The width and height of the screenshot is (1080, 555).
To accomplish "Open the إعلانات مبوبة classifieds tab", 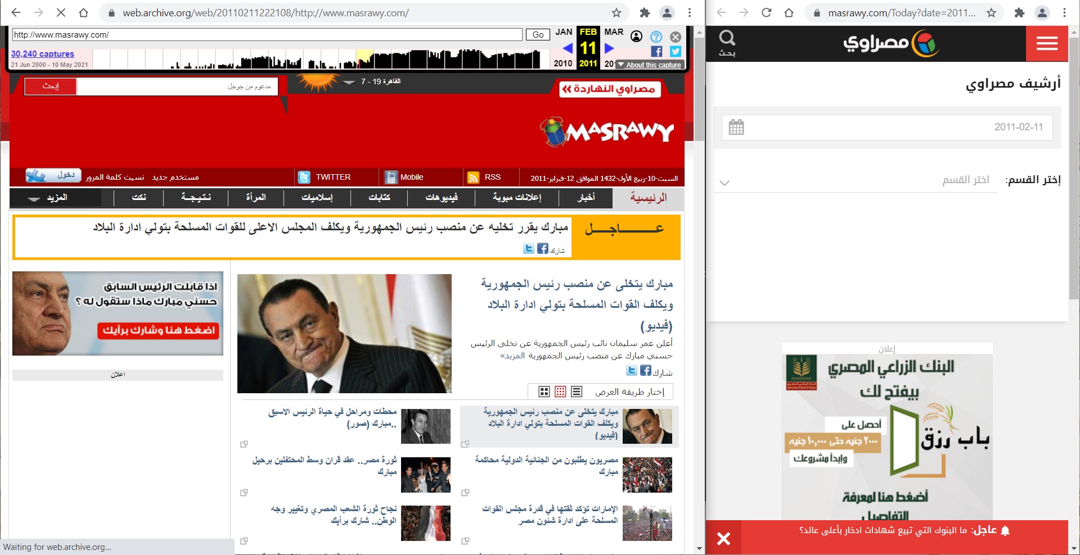I will click(x=517, y=198).
